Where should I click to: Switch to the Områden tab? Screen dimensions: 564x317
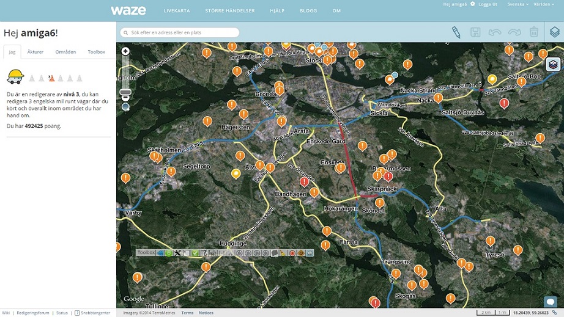[x=65, y=52]
